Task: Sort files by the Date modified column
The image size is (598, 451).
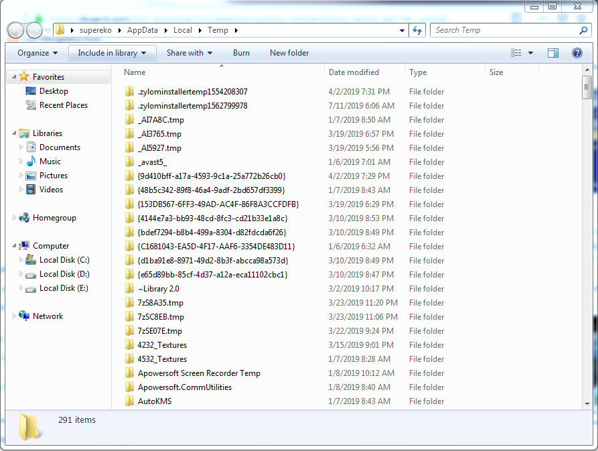Action: pos(354,72)
